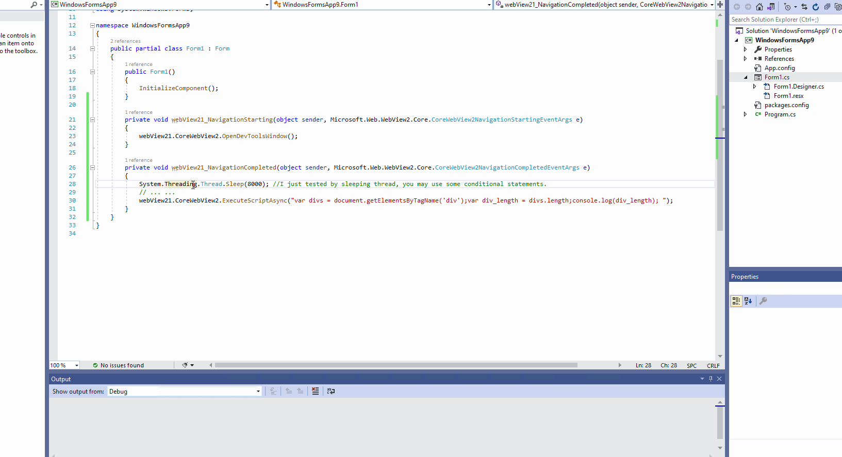Switch between solutions and folder views icon
Image resolution: width=842 pixels, height=457 pixels.
[x=771, y=7]
